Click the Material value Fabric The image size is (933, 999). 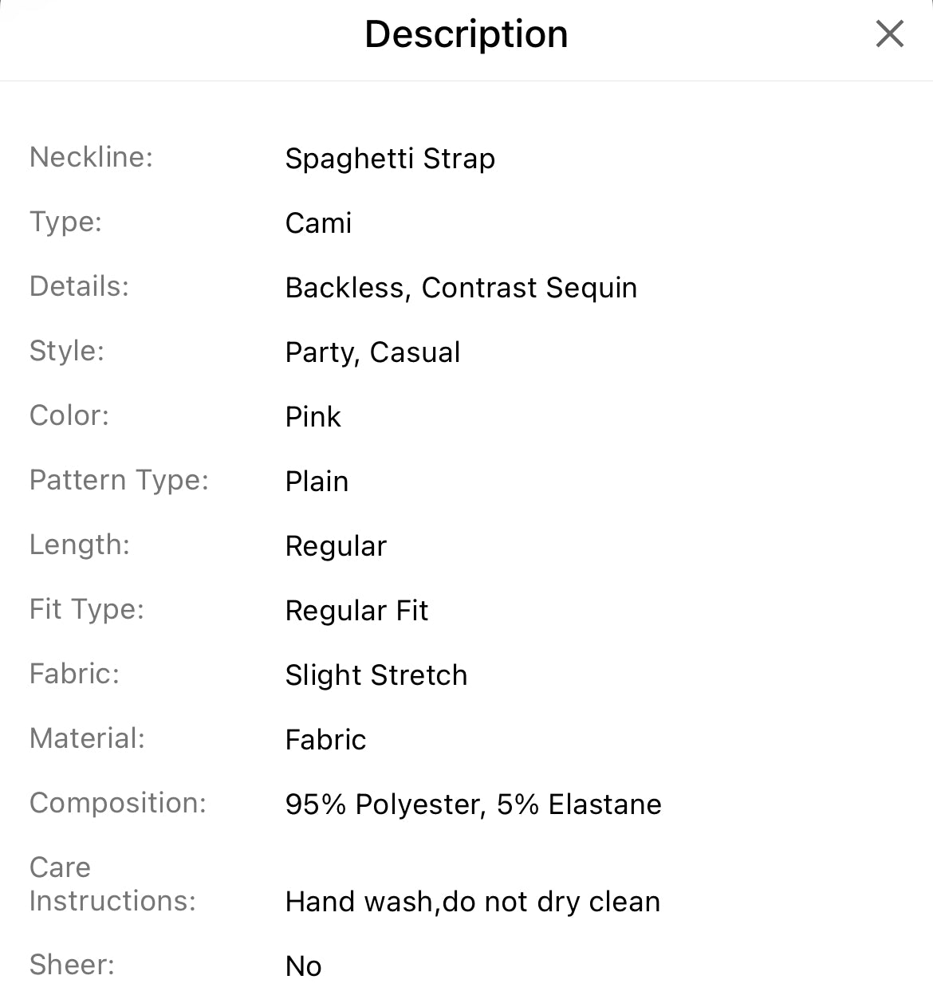click(x=325, y=740)
